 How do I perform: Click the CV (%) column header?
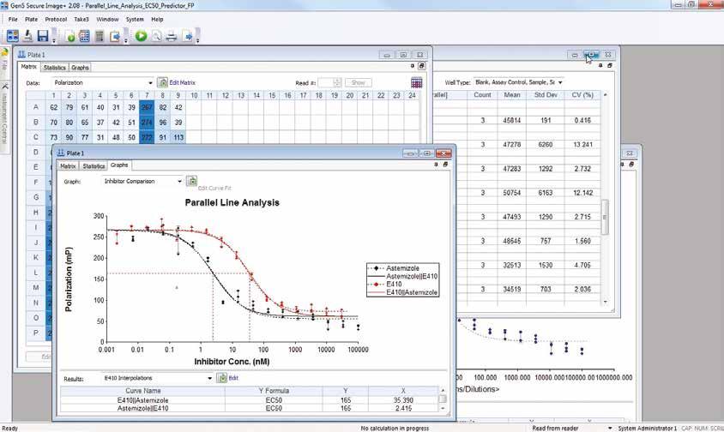(582, 94)
